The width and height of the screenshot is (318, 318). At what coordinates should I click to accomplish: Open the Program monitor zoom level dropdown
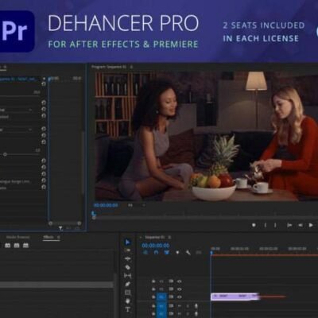[x=137, y=205]
